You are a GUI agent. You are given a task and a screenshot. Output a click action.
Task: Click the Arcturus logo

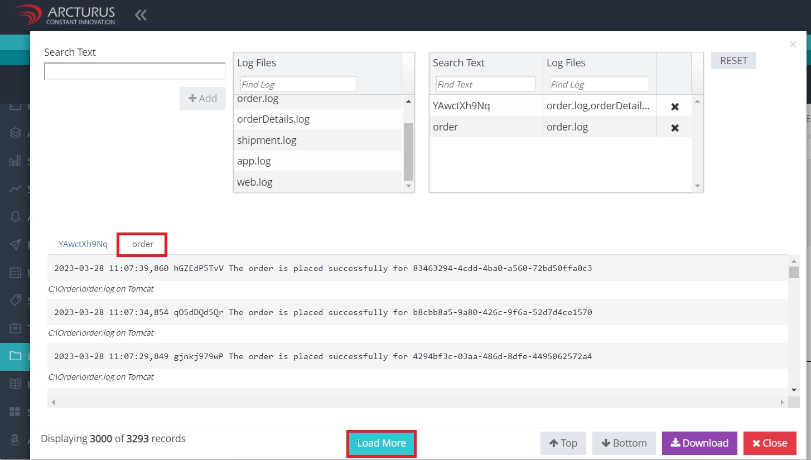click(65, 15)
